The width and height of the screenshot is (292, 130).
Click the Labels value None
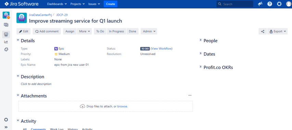point(58,59)
